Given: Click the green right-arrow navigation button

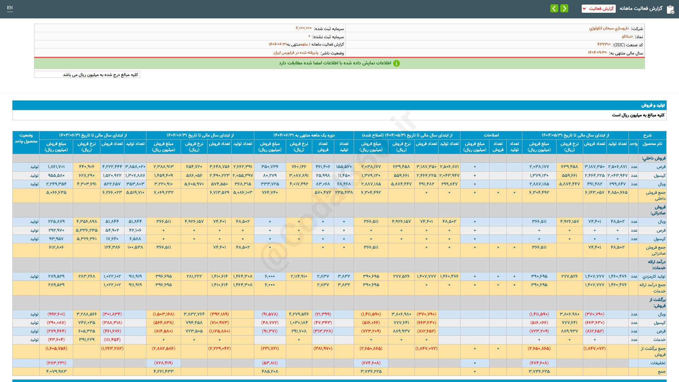Looking at the screenshot, I should coord(564,8).
